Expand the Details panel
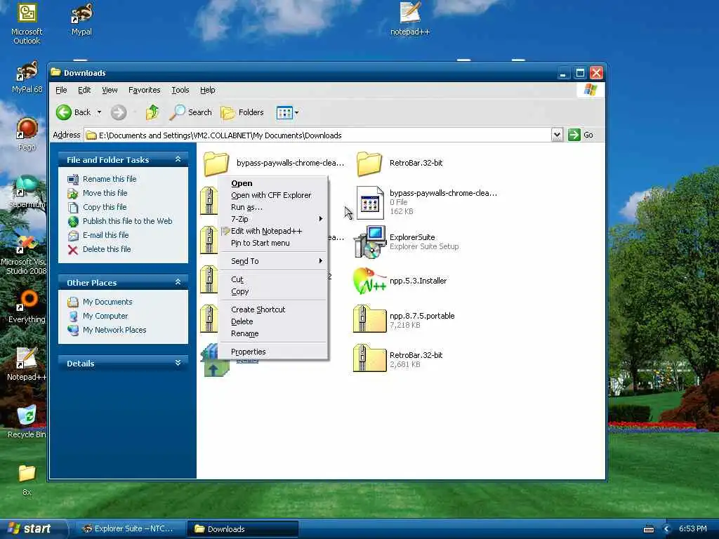 pos(178,363)
